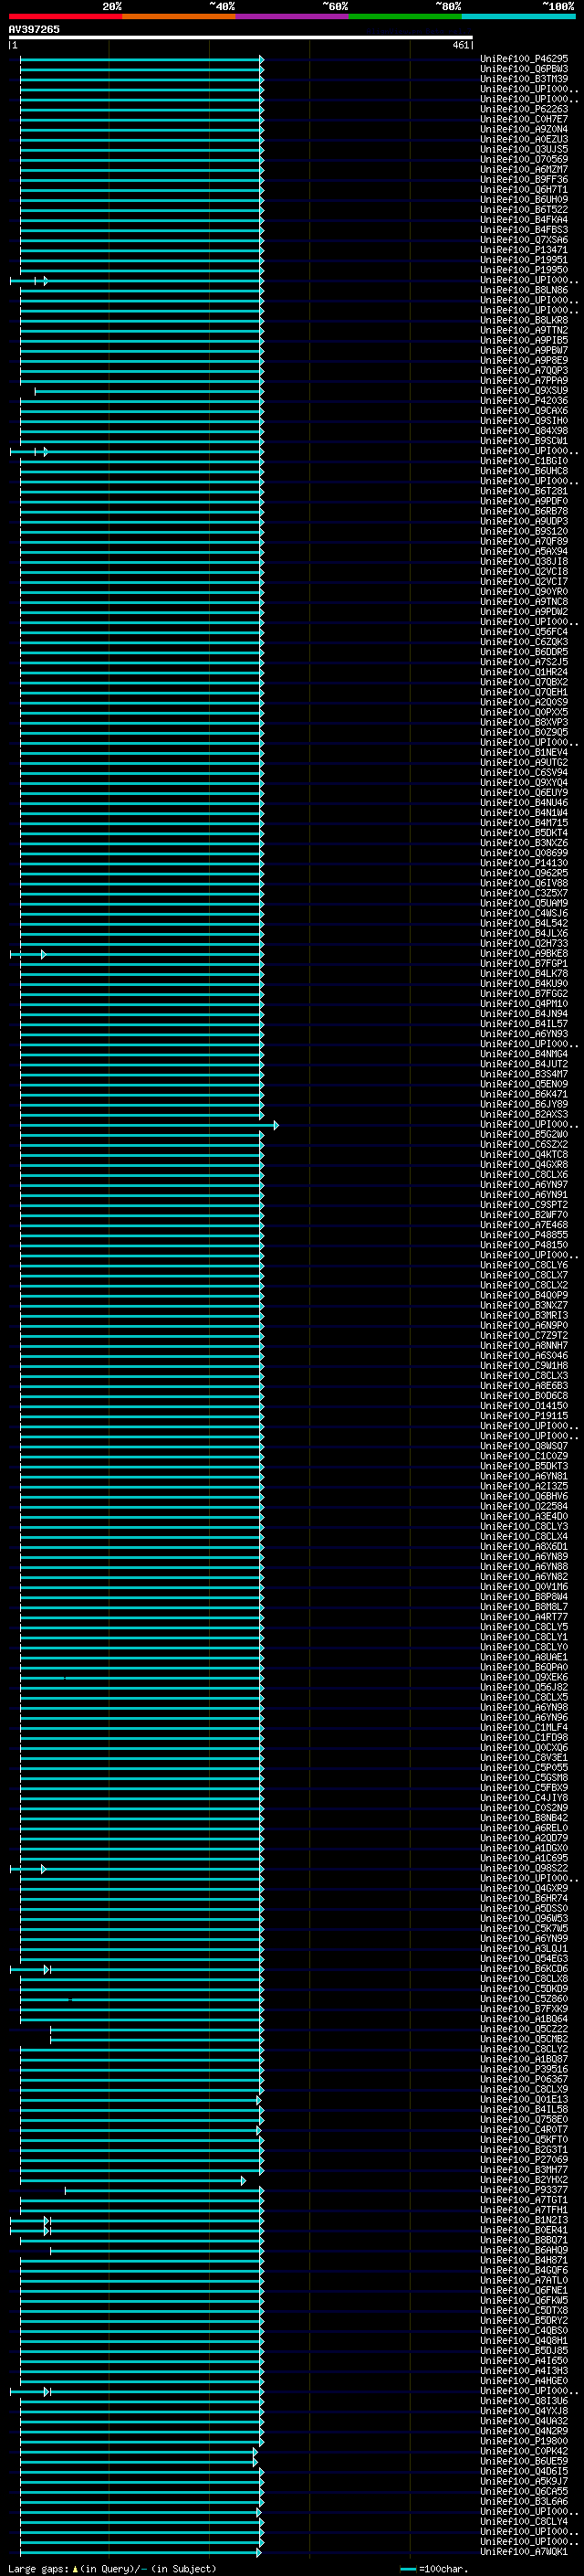Click the label UniRef100_B2AXS3

[x=524, y=1115]
